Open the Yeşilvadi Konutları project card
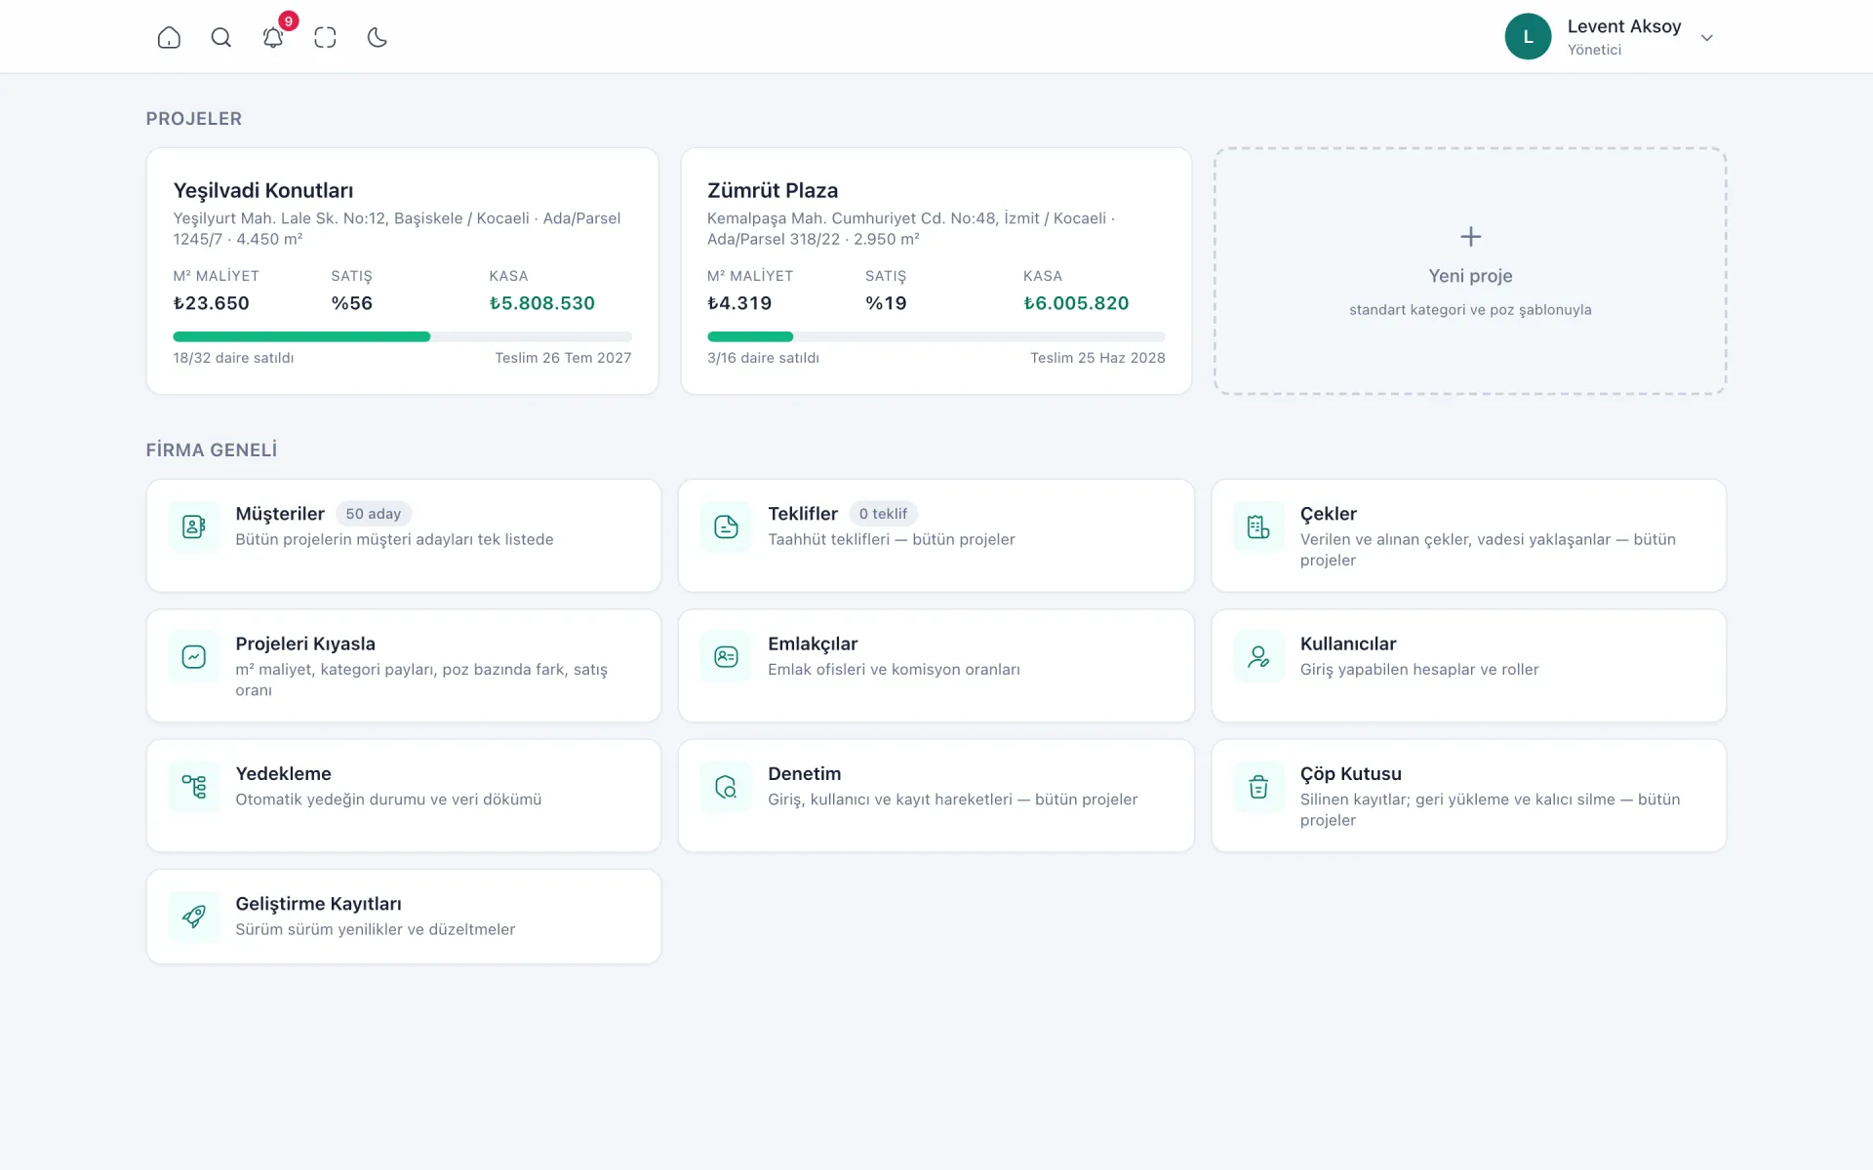 pos(402,271)
